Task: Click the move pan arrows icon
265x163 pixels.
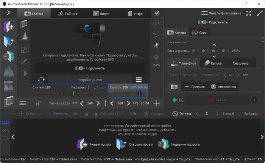Action: [156, 57]
